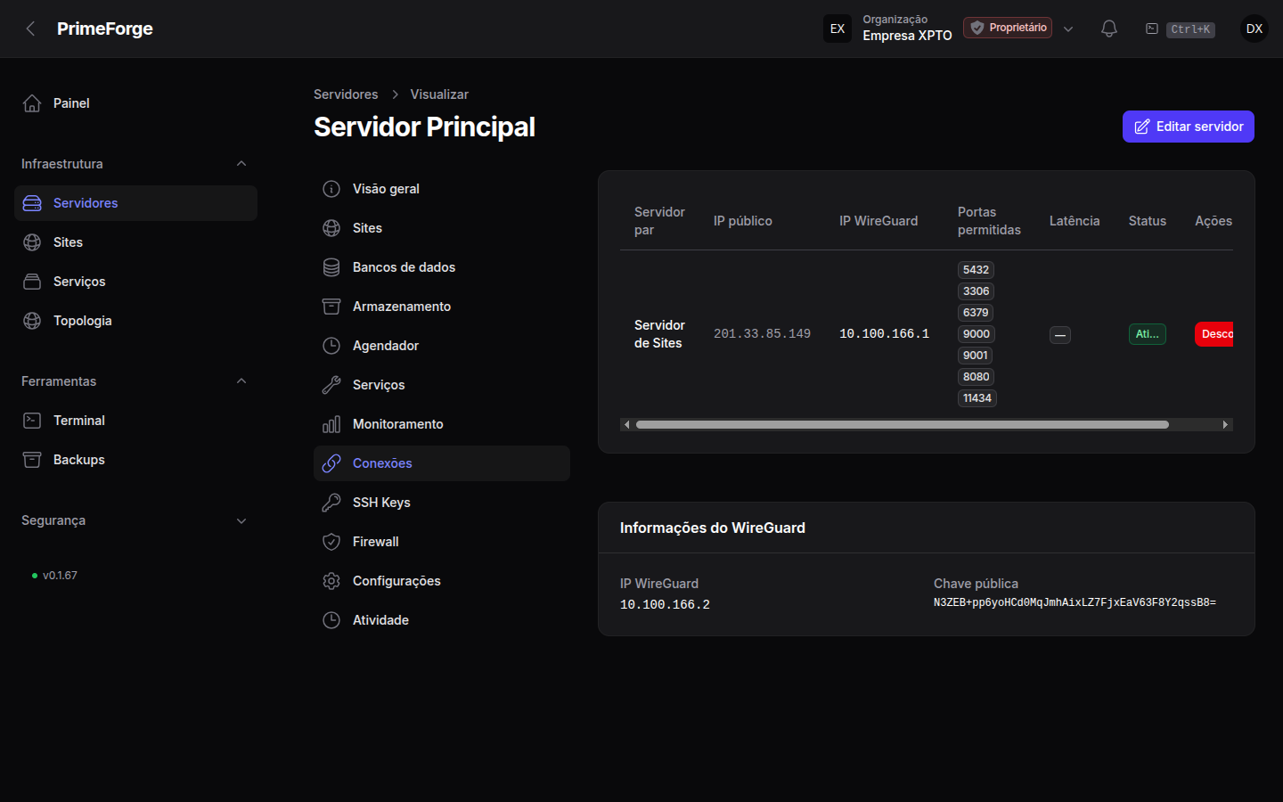Open the notifications bell
This screenshot has height=802, width=1283.
pos(1109,29)
